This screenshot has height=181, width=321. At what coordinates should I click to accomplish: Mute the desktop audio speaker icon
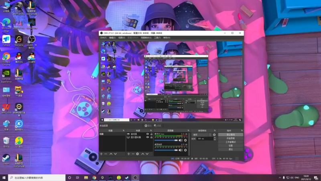(180, 150)
